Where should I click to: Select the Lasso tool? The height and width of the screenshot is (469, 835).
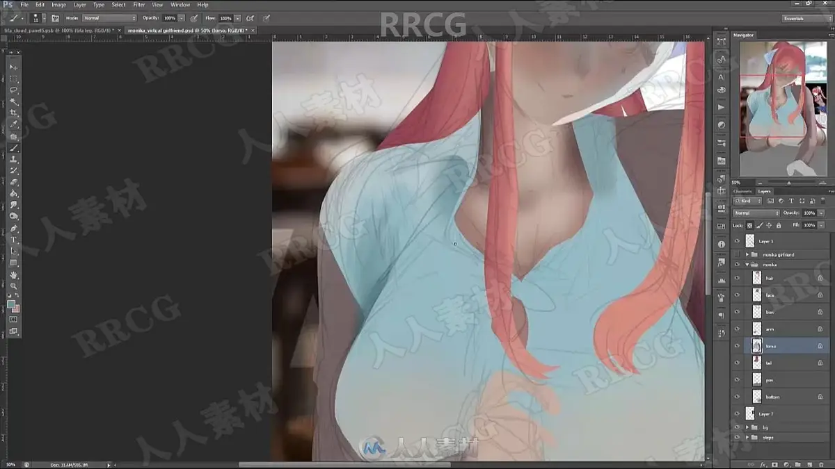click(x=13, y=90)
